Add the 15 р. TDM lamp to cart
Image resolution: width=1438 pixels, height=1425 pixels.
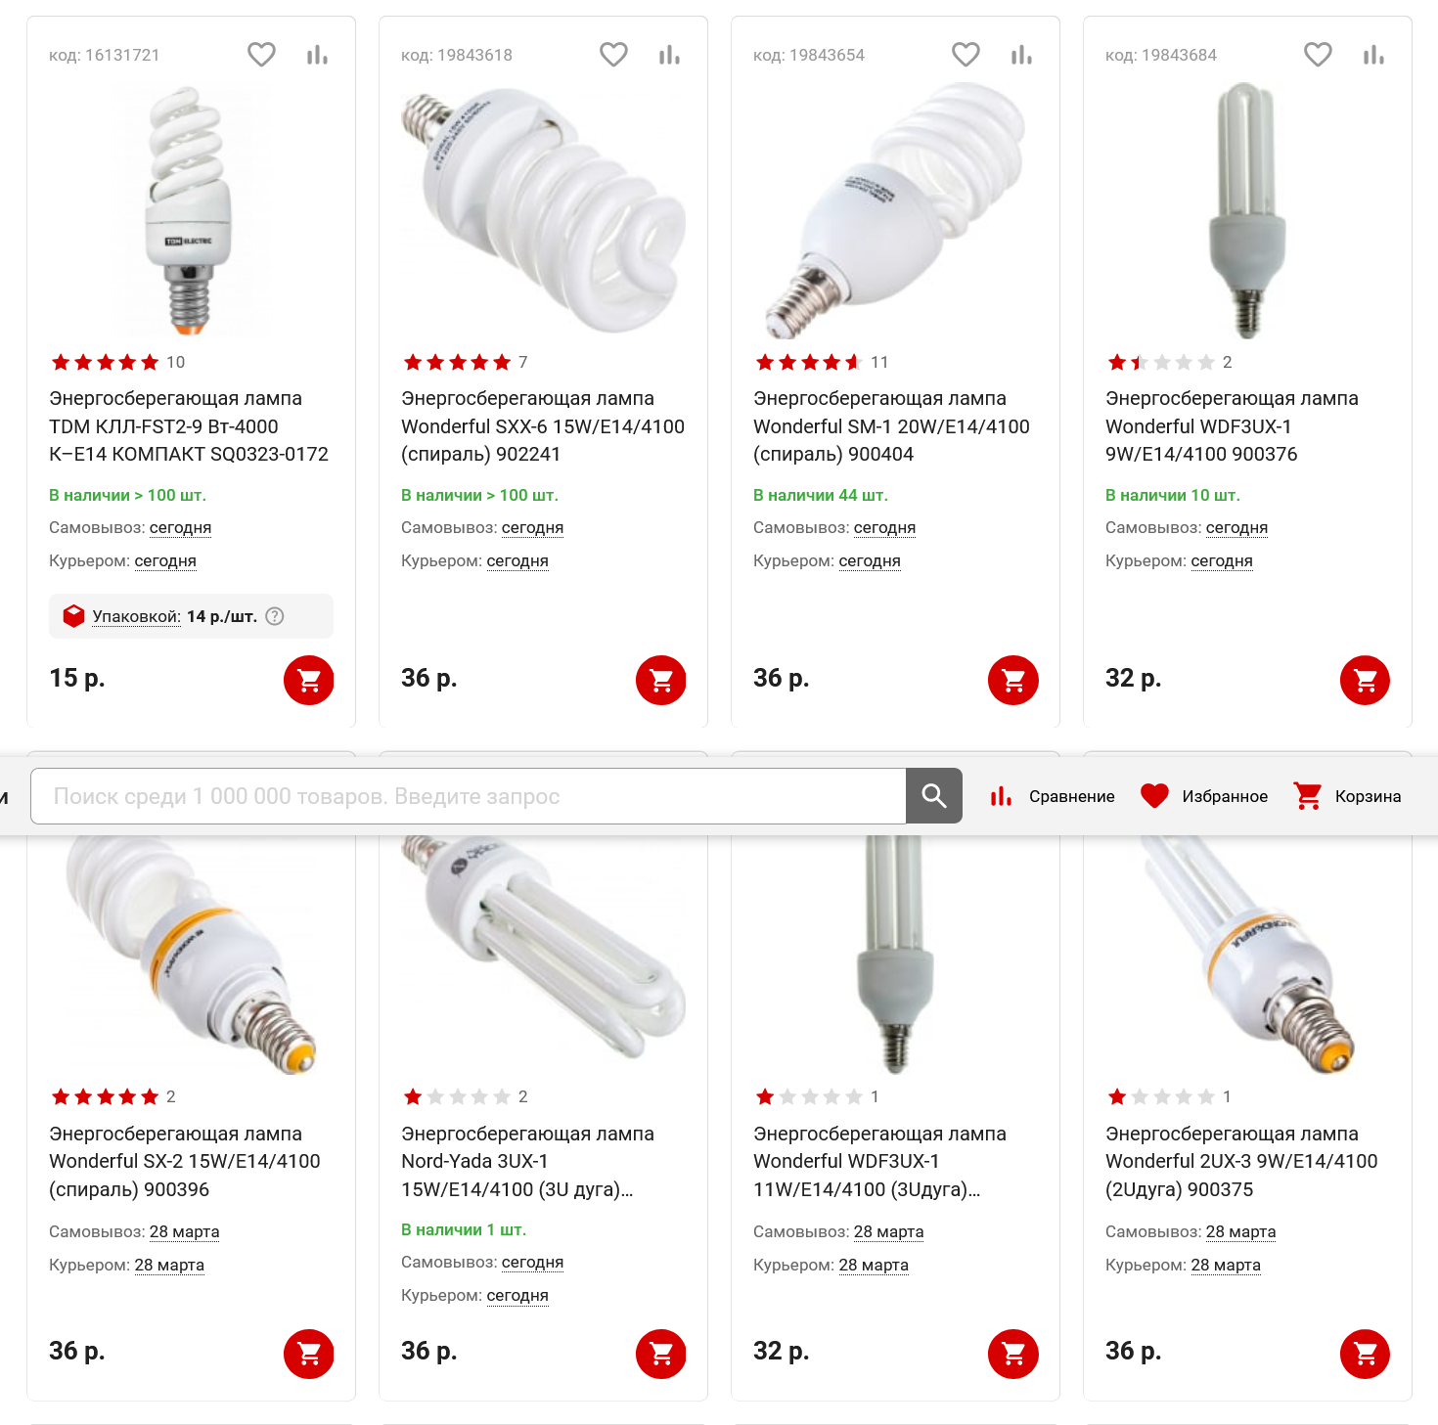[x=309, y=680]
